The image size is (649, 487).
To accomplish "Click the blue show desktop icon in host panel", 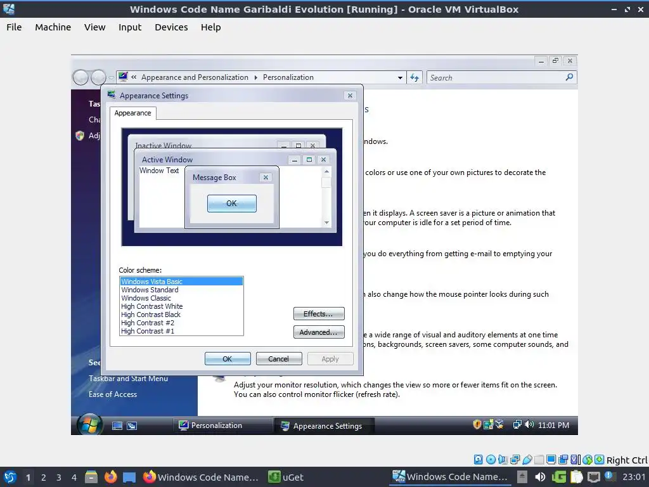I will tap(129, 477).
